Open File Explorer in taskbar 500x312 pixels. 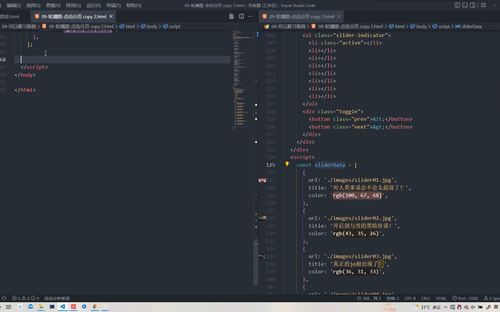tap(41, 307)
